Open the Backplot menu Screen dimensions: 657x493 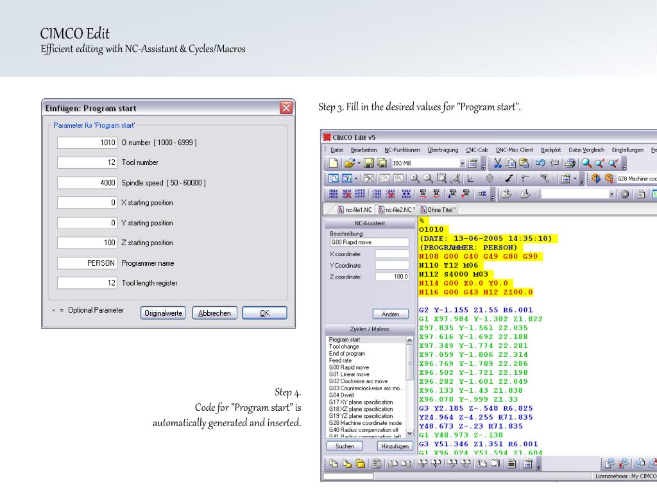point(550,150)
